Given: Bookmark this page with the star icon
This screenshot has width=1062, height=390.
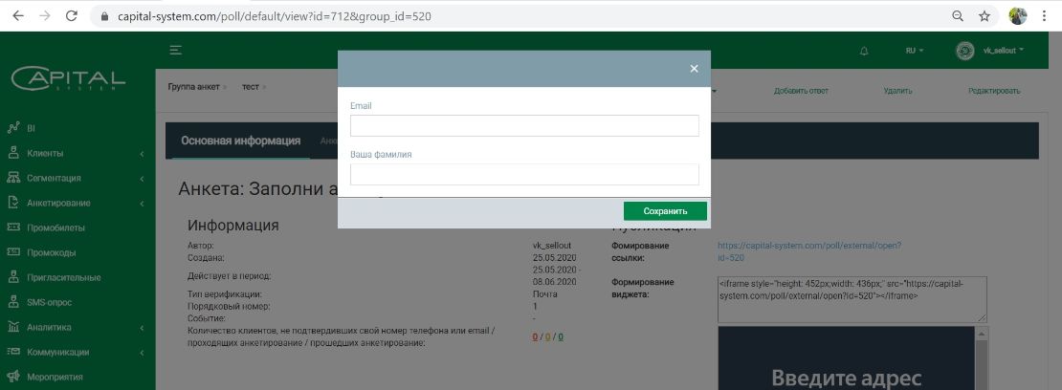Looking at the screenshot, I should point(985,16).
